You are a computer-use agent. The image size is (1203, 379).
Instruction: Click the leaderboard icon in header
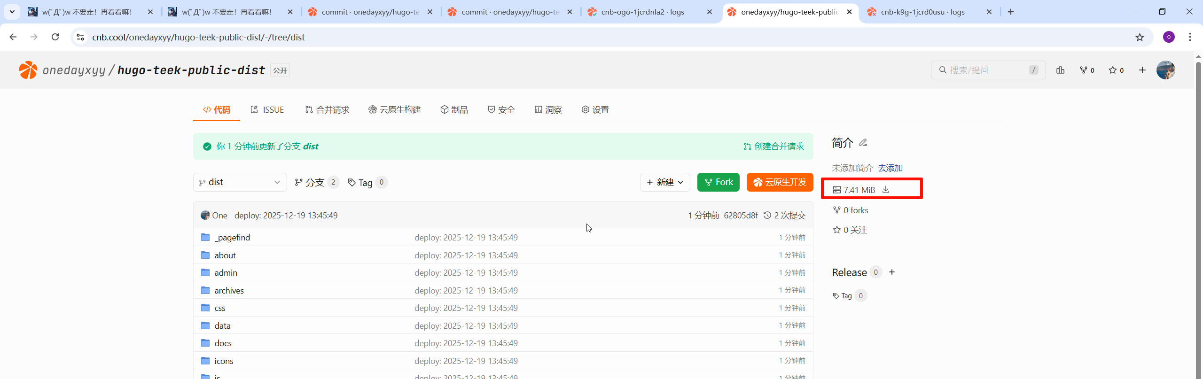1060,70
